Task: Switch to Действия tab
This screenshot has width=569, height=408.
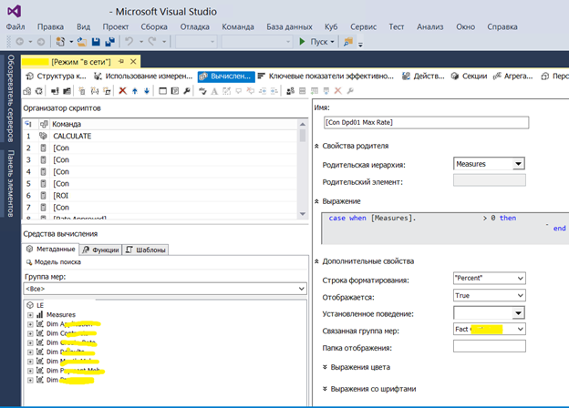Action: 423,76
